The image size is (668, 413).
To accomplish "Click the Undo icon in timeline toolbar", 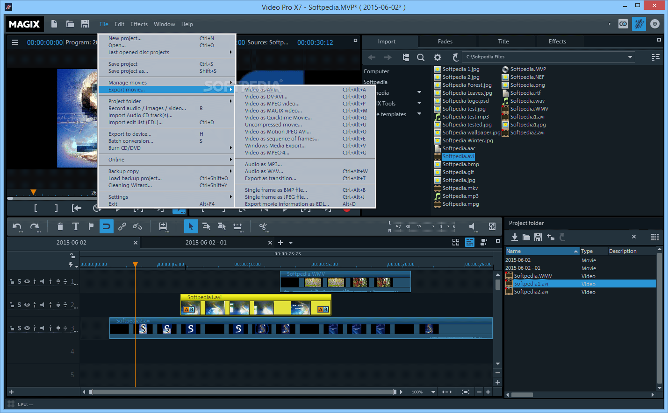I will click(x=17, y=227).
